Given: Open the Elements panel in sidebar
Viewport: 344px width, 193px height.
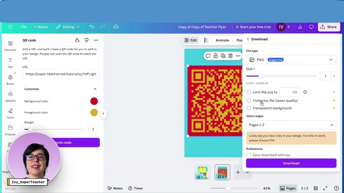Looking at the screenshot, I should point(10,46).
